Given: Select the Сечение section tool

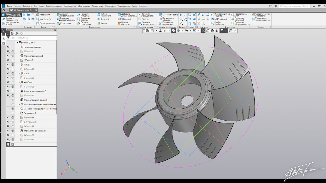Looking at the screenshot, I should 103,19.
